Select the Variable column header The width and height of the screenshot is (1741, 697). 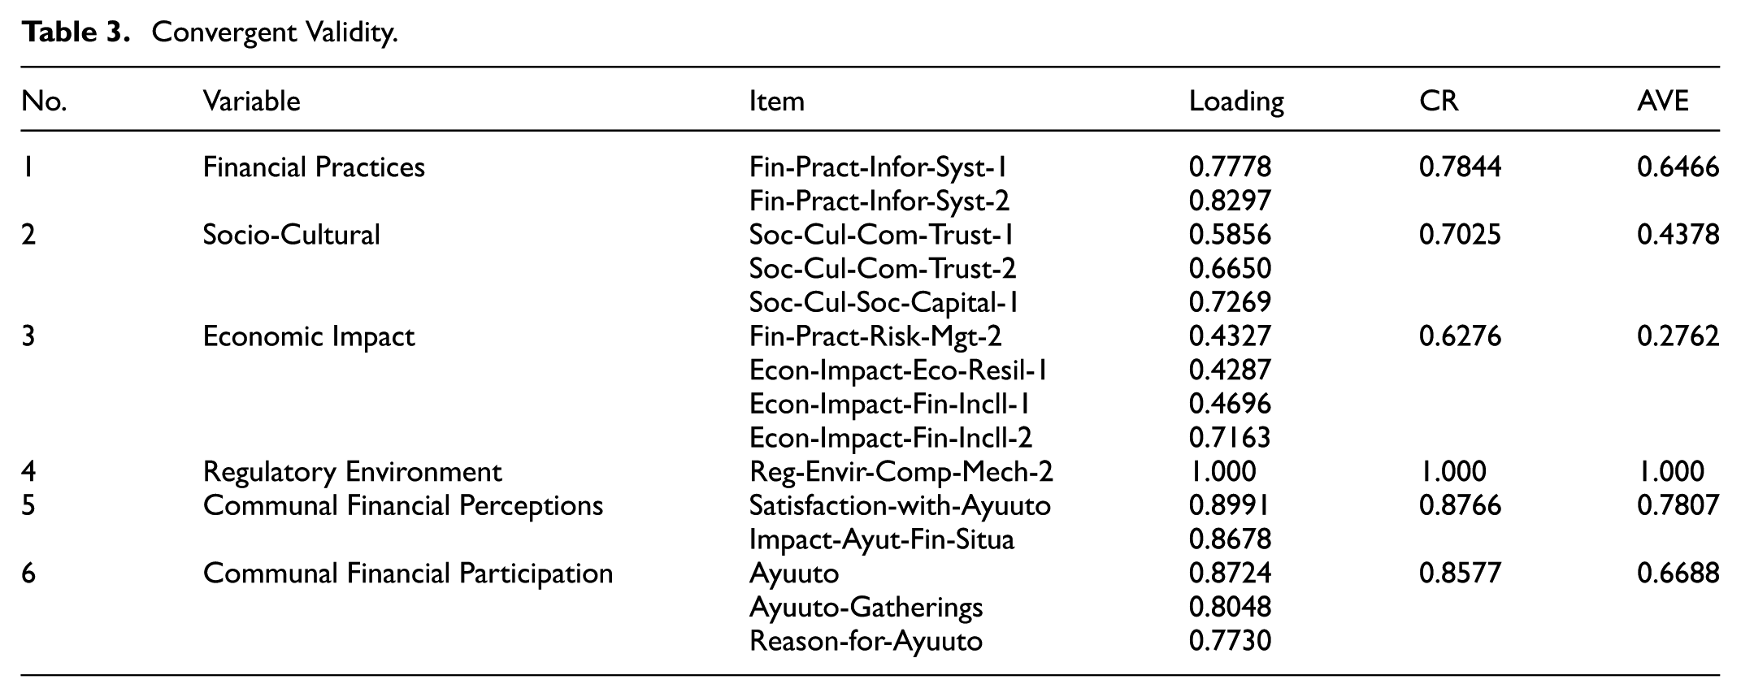point(252,101)
